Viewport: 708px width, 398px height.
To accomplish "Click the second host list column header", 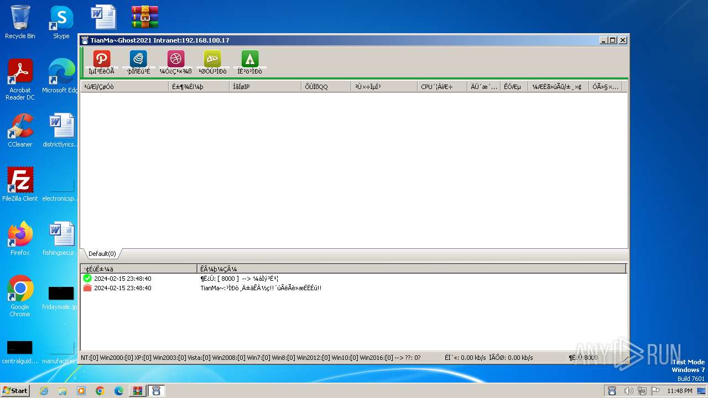I will [199, 87].
